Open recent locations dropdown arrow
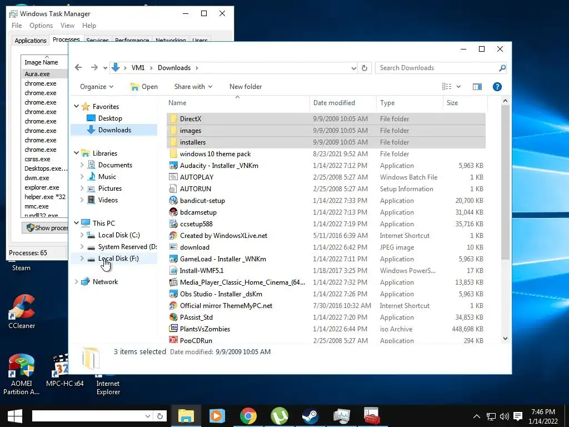 pos(105,68)
